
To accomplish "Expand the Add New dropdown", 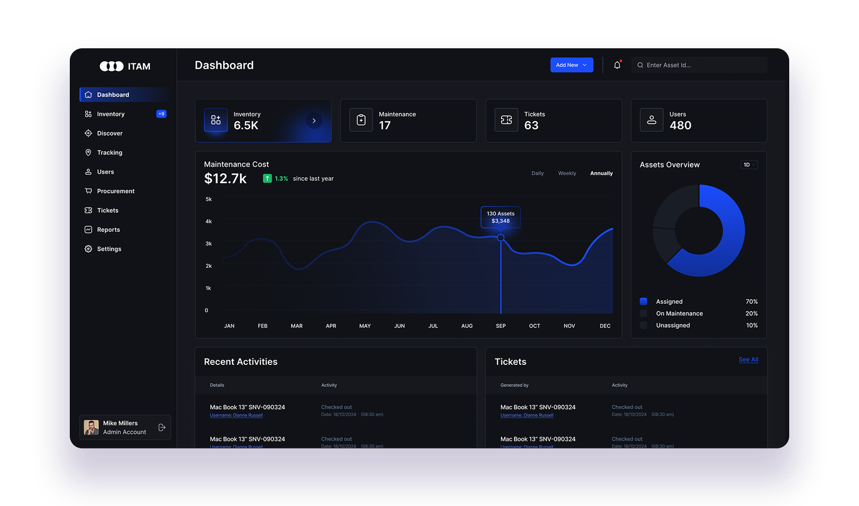I will click(572, 65).
